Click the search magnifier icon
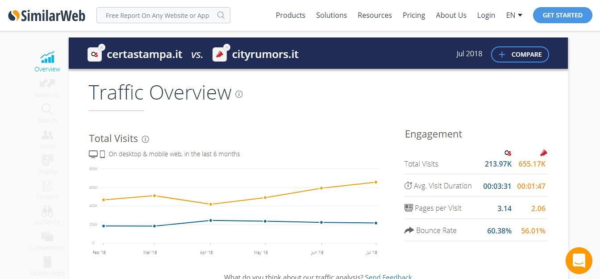 pos(221,15)
